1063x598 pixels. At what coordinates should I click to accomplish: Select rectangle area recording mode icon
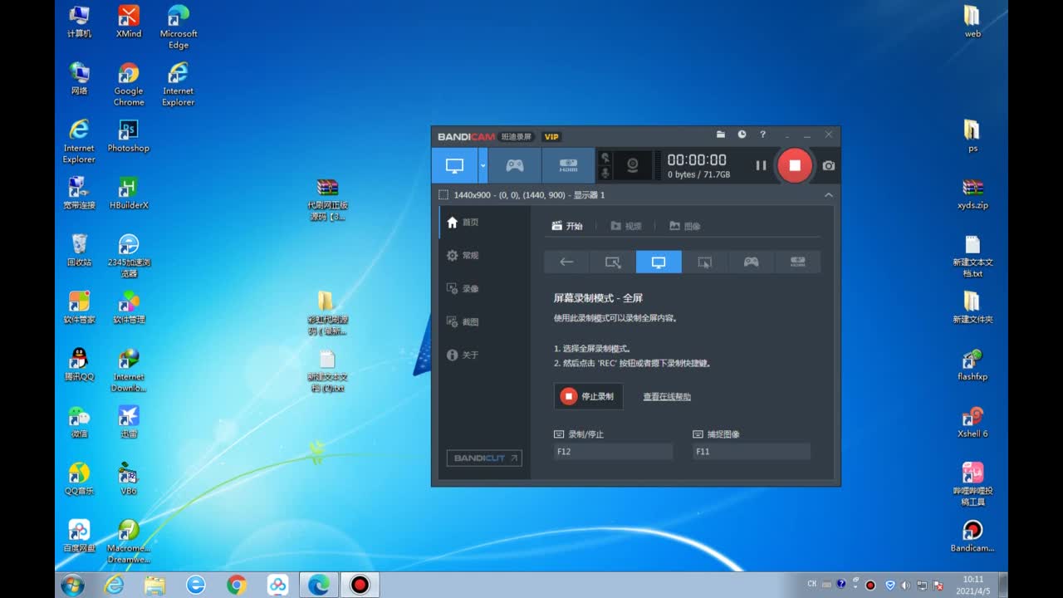[613, 262]
